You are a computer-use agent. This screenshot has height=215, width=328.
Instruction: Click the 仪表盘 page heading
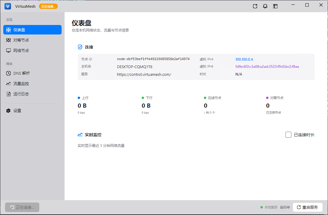82,23
